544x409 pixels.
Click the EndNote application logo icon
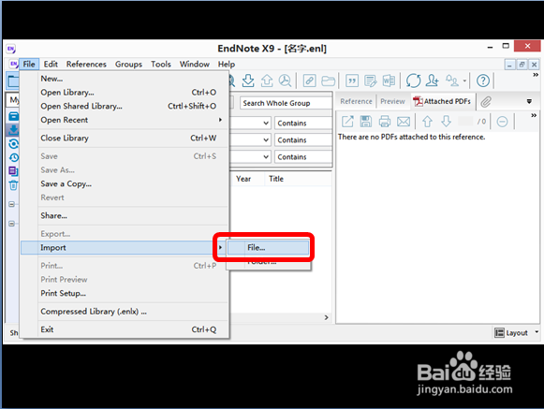coord(11,49)
